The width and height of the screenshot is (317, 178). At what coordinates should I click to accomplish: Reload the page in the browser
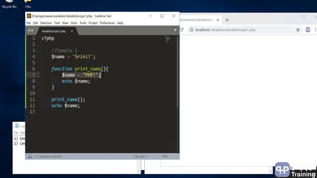click(x=182, y=30)
